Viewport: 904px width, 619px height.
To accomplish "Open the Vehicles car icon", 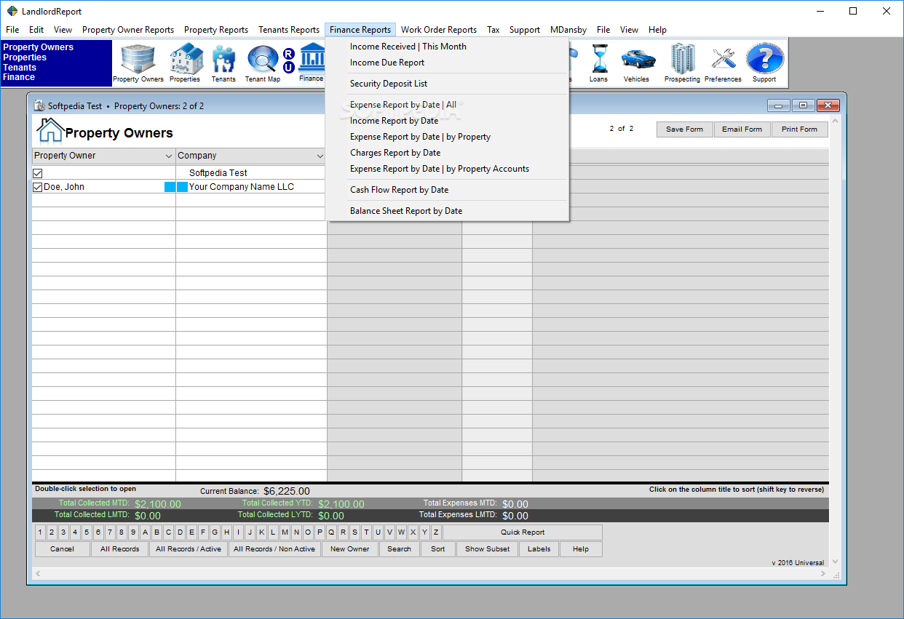I will tap(637, 63).
